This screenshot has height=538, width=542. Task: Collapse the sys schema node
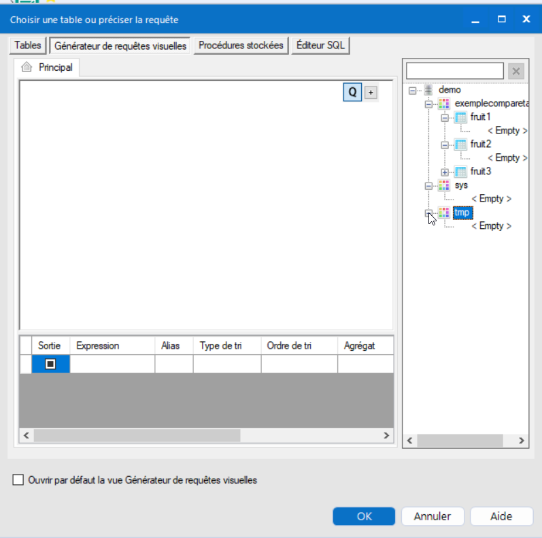[428, 186]
